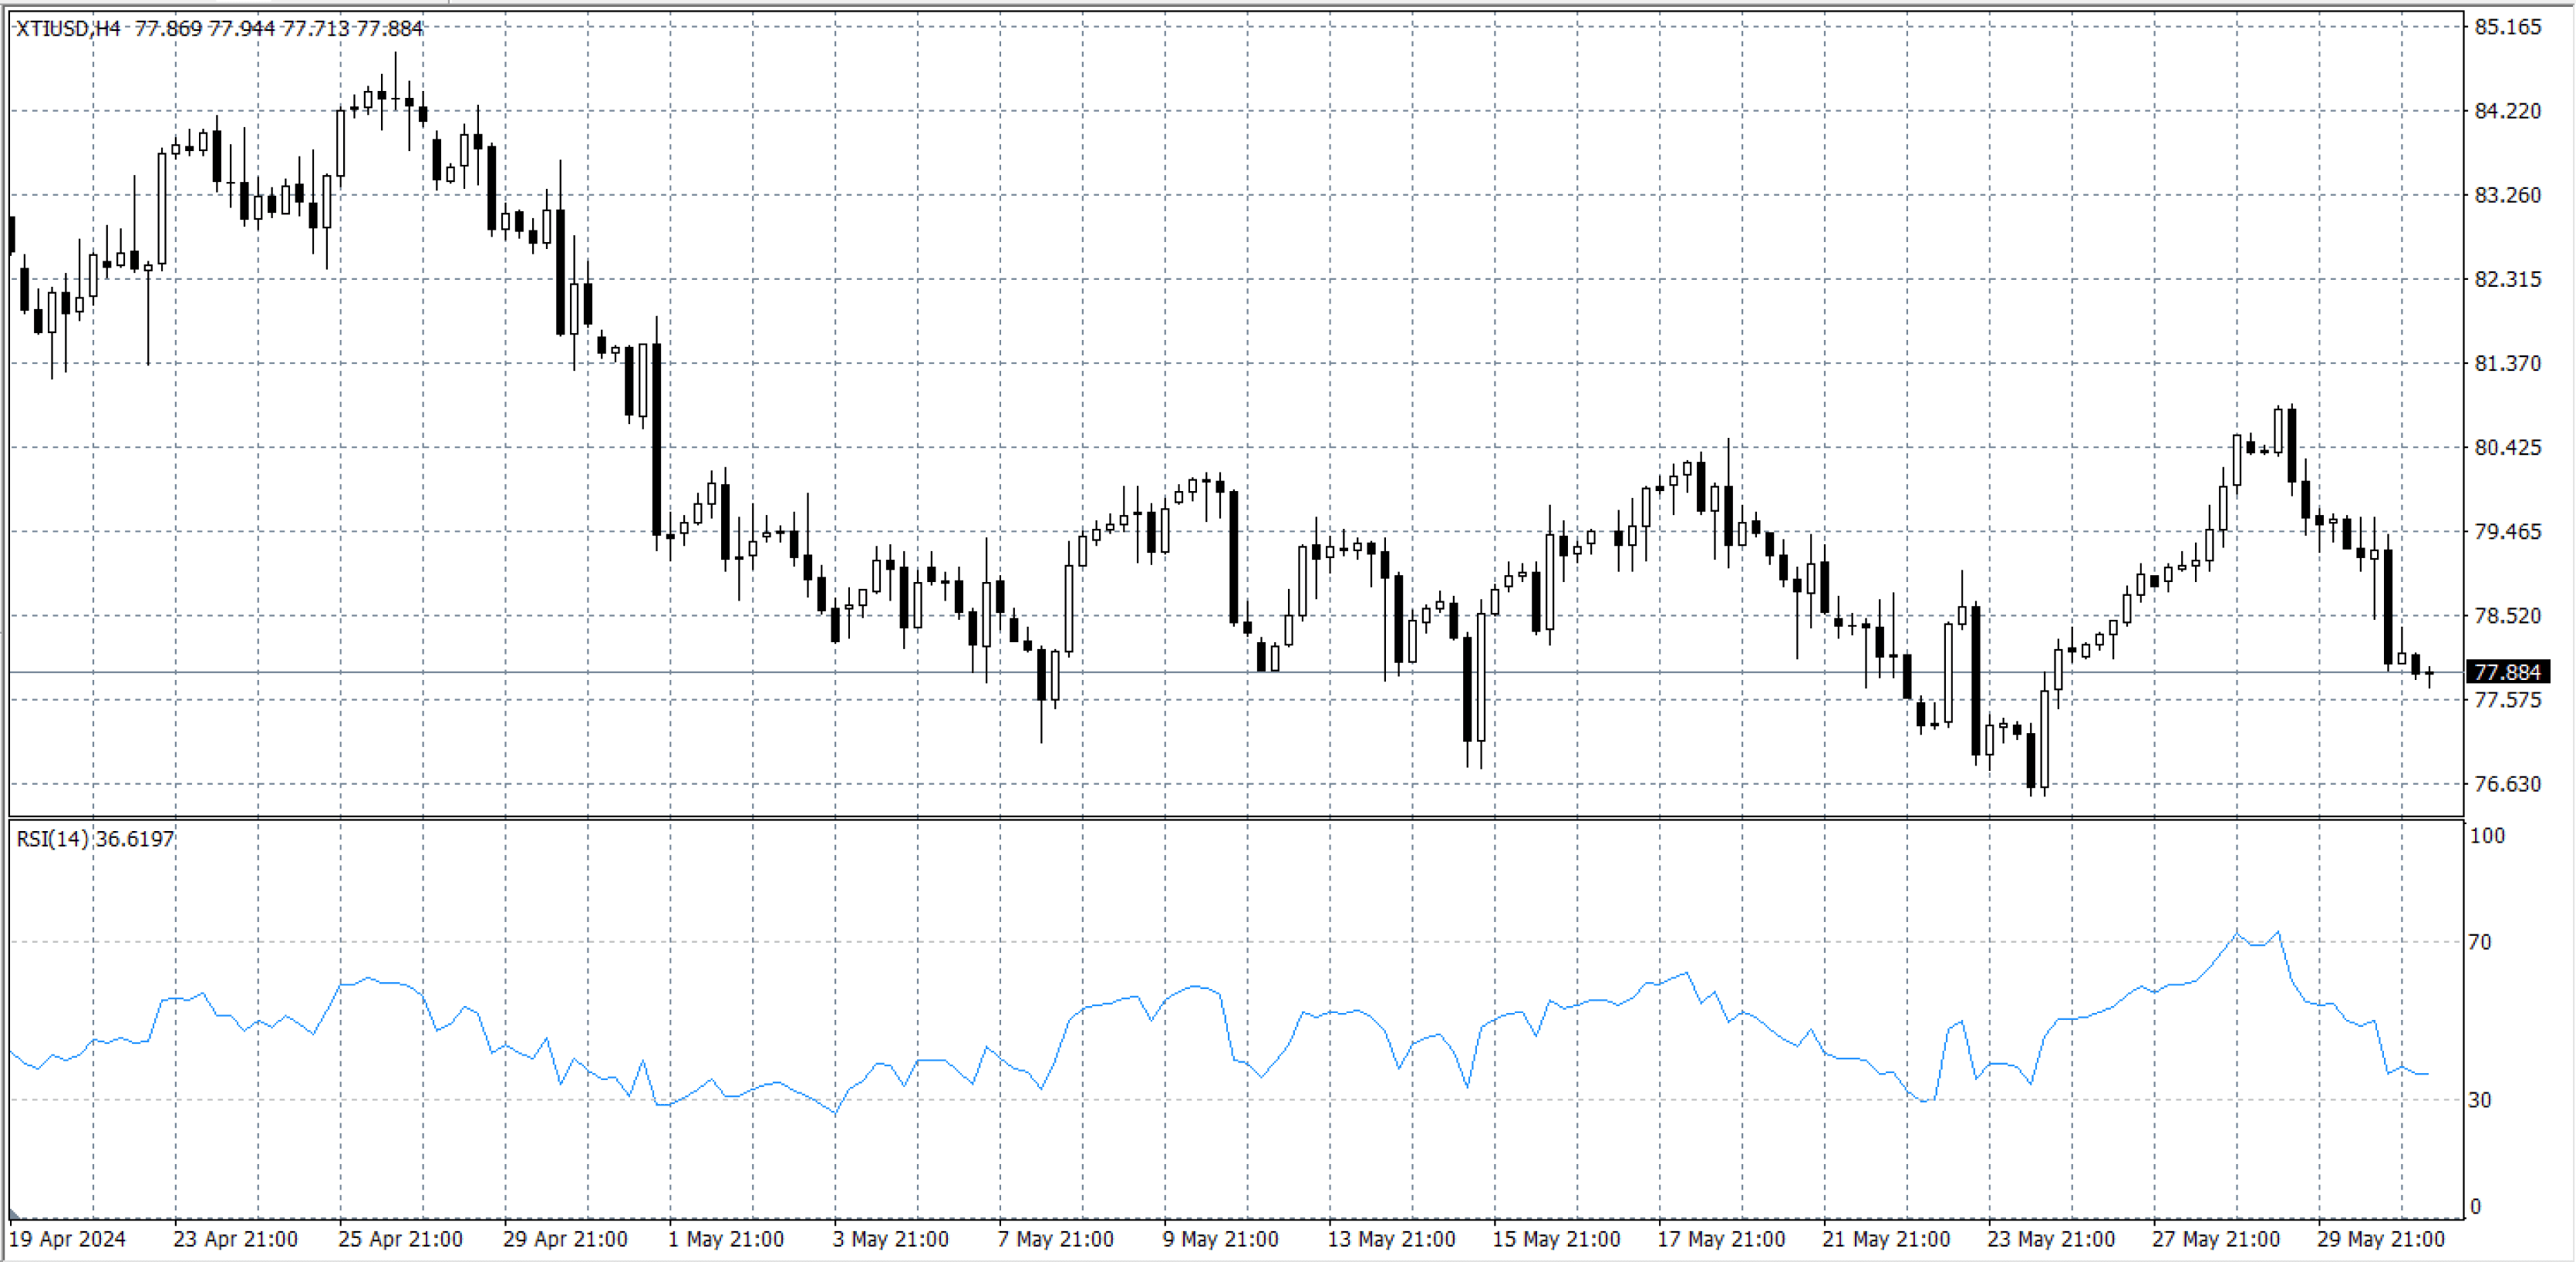Click the current price tag 77.884
This screenshot has width=2576, height=1262.
pyautogui.click(x=2507, y=671)
